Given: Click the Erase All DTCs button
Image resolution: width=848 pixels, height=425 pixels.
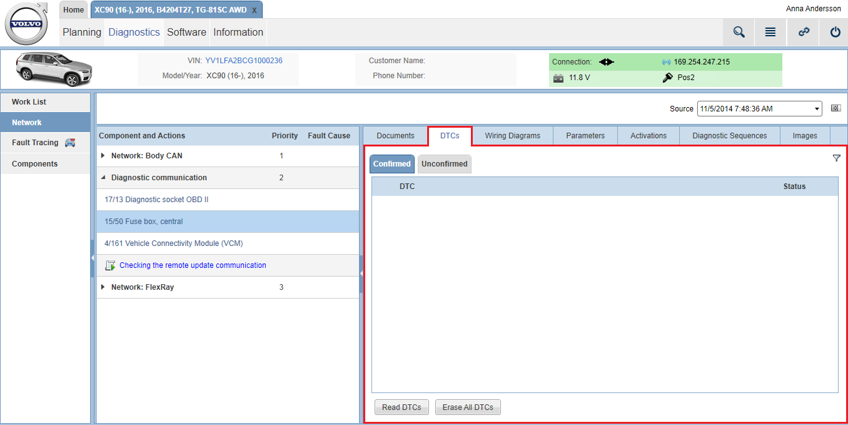Looking at the screenshot, I should coord(468,407).
